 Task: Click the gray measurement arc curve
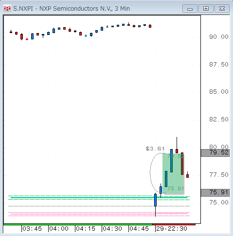(150, 173)
